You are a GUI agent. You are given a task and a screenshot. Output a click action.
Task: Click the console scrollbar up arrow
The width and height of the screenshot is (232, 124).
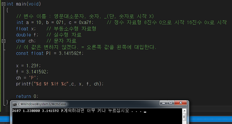click(185, 111)
